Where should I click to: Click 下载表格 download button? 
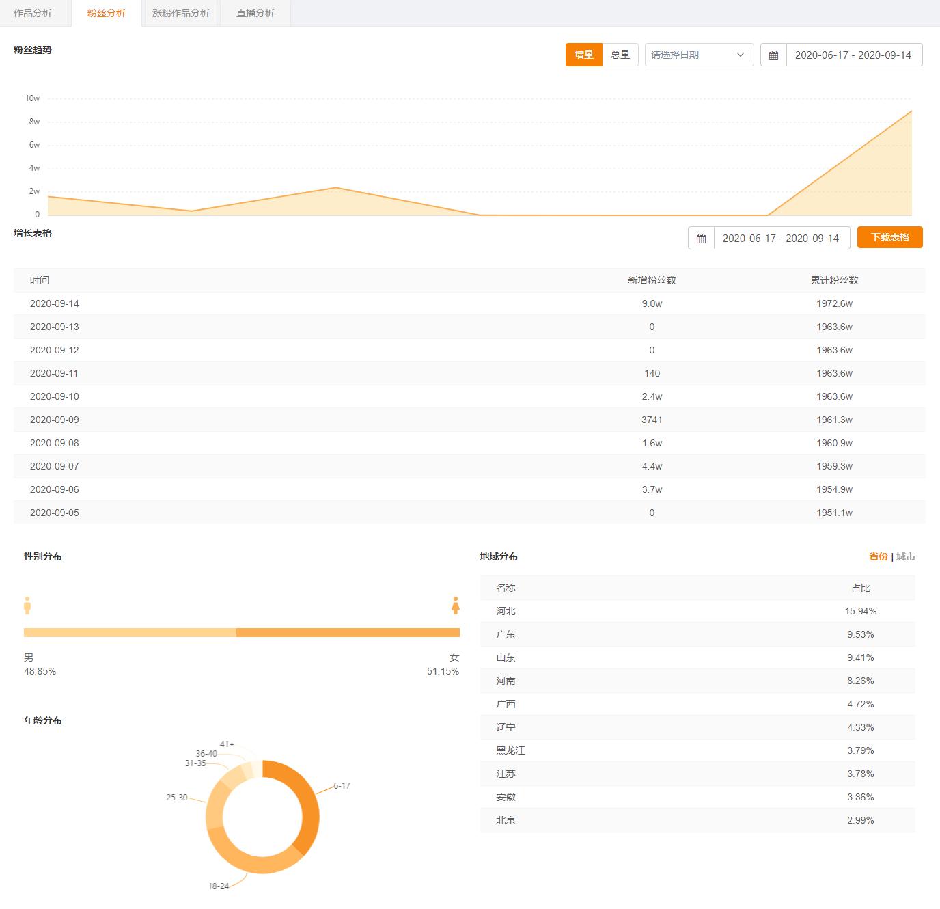click(889, 237)
